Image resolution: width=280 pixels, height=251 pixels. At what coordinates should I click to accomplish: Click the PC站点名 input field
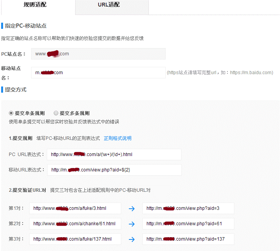[98, 54]
